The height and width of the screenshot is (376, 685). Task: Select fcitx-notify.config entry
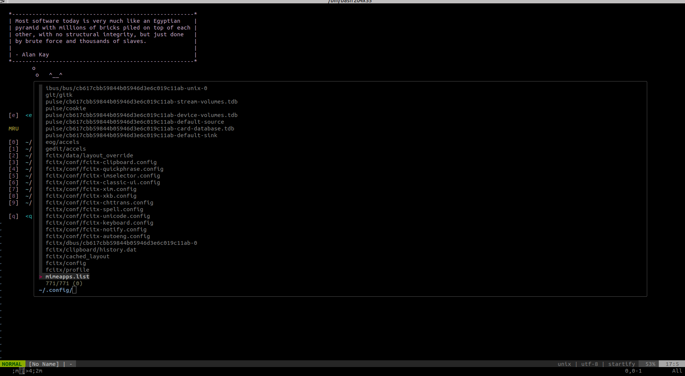(x=96, y=229)
